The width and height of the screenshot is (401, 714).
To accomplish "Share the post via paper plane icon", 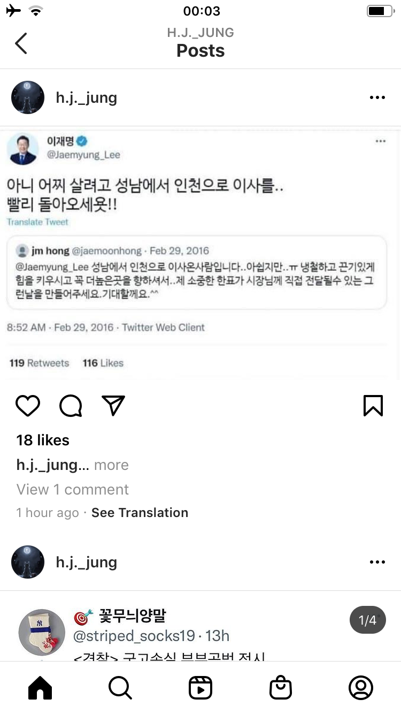I will (113, 406).
